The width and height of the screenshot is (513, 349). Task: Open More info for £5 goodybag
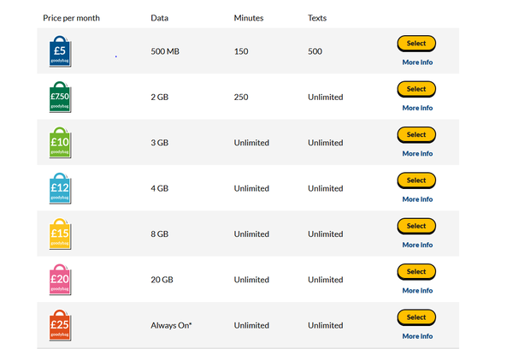click(417, 62)
